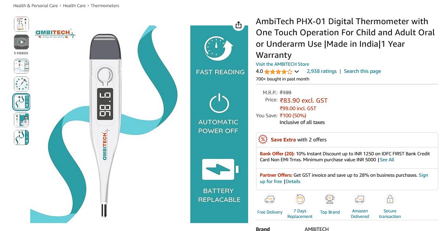Click the Free Delivery truck icon
Viewport: 445px width, 231px height.
pos(270,200)
